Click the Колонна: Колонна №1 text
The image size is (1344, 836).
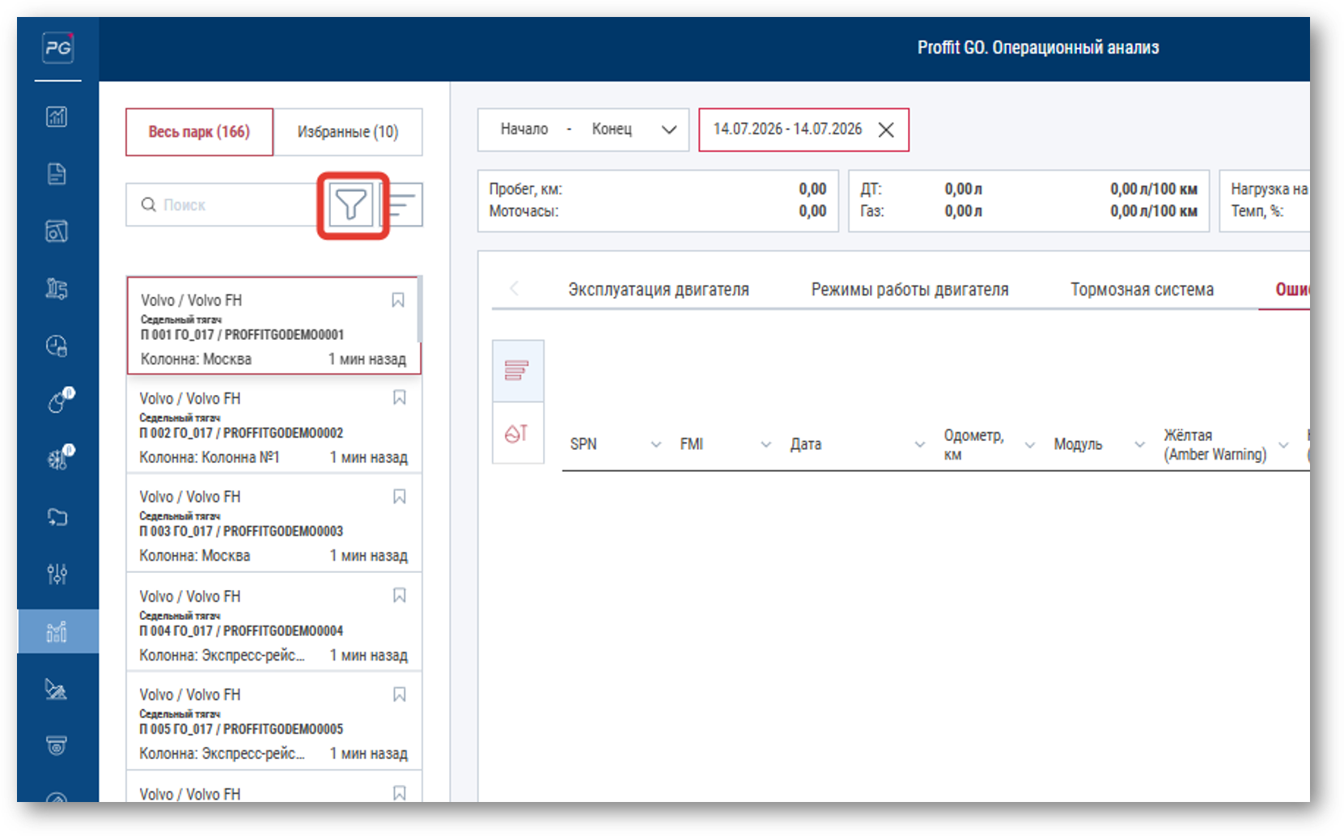(x=210, y=457)
